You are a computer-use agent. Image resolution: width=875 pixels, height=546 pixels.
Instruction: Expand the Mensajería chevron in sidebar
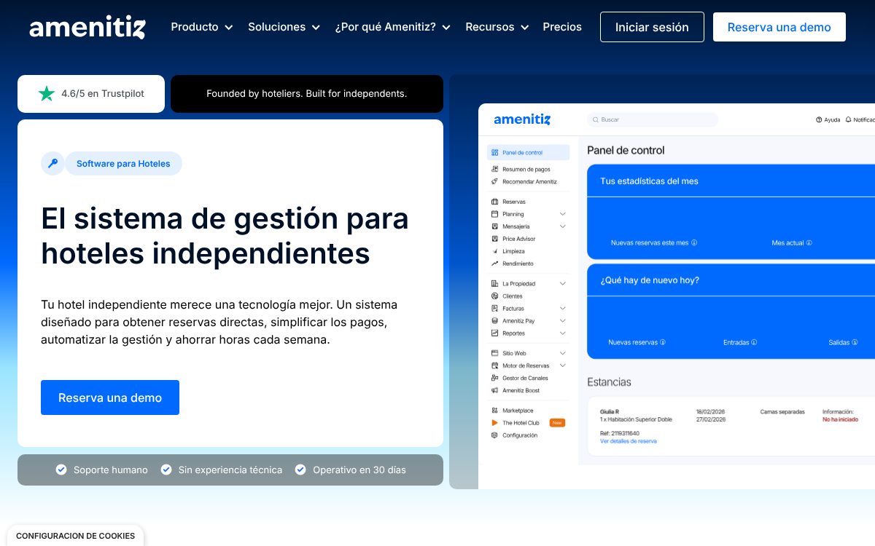[x=563, y=226]
